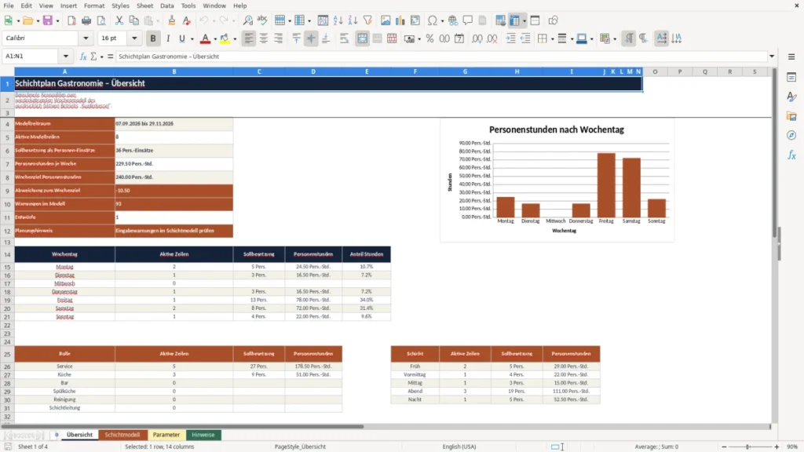Format the cells as percent
Image resolution: width=804 pixels, height=452 pixels.
[x=429, y=38]
